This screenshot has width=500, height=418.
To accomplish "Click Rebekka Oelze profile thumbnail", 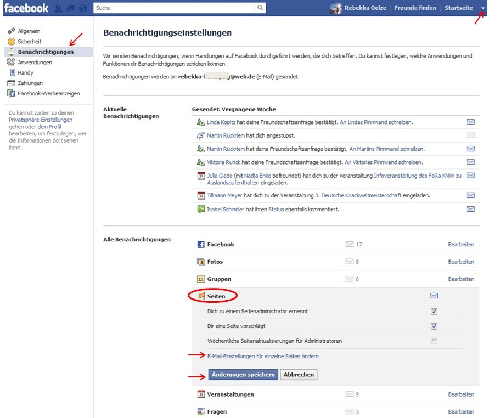I will 336,8.
